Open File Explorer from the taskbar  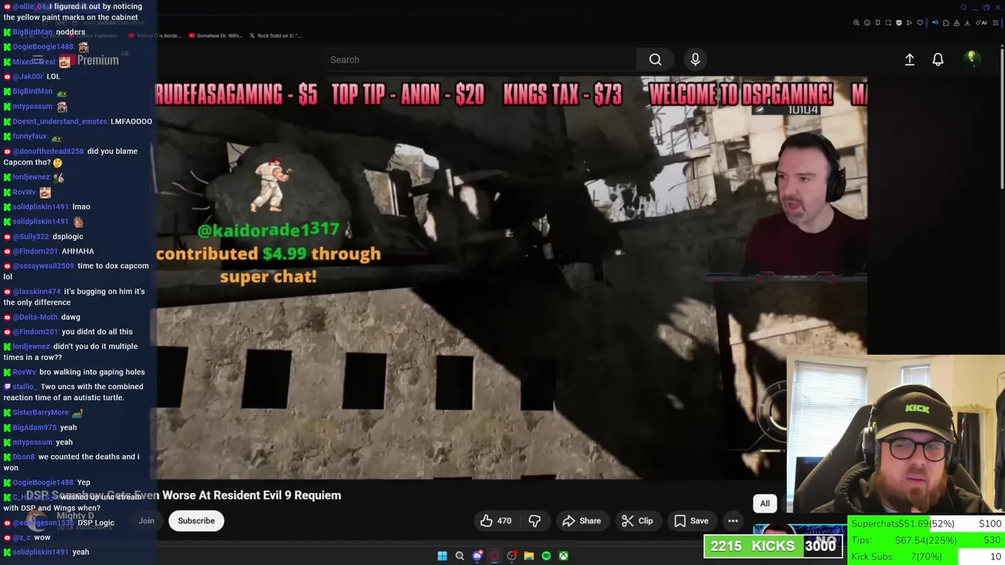tap(528, 556)
